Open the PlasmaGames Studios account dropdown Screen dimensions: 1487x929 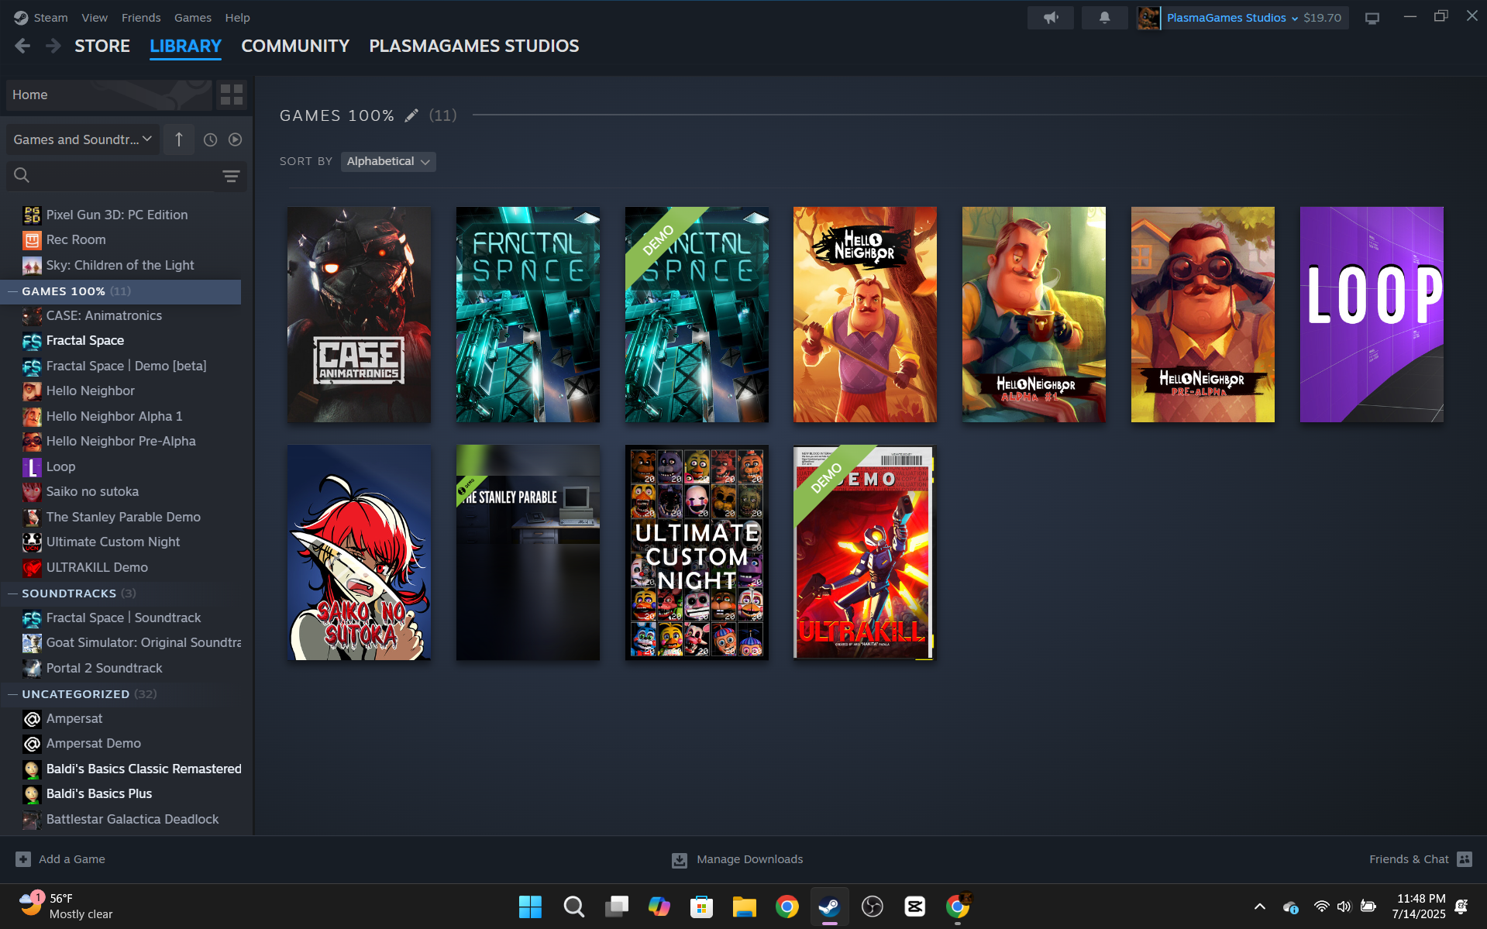coord(1232,18)
